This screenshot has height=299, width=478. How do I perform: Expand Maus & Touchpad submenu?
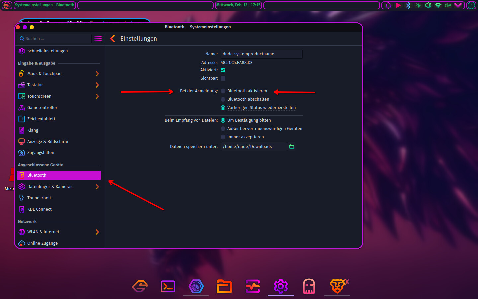click(97, 74)
